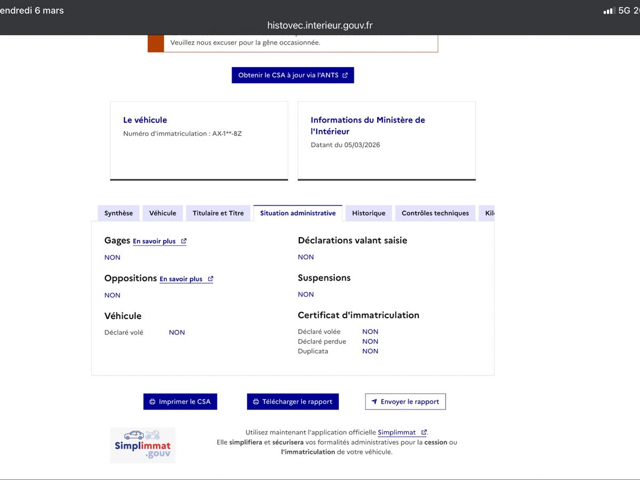Screen dimensions: 640x480
Task: Switch to the Véhicule tab
Action: tap(163, 213)
